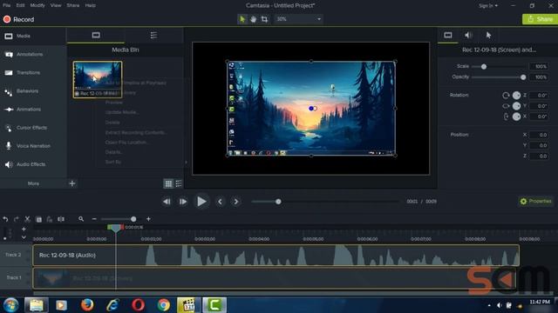Zoom in on the timeline
The width and height of the screenshot is (558, 313).
click(x=148, y=219)
